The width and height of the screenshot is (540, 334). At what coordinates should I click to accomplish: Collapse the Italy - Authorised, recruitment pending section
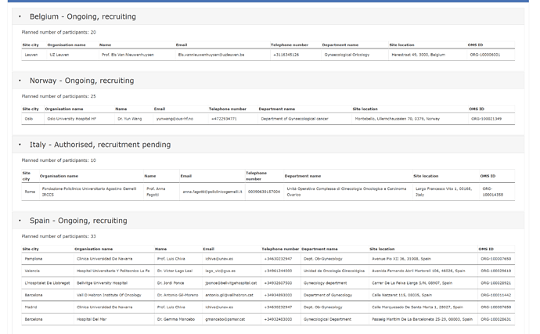(99, 145)
